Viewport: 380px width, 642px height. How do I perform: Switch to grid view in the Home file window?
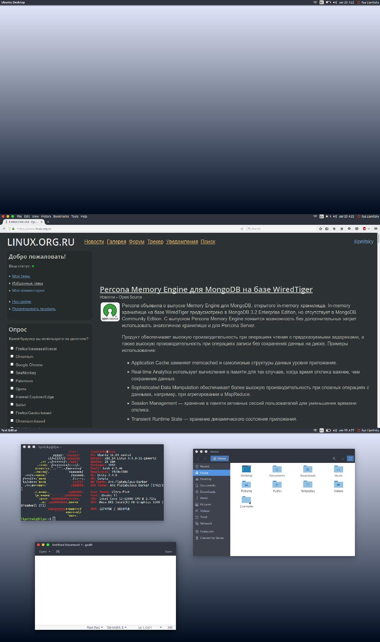(350, 458)
